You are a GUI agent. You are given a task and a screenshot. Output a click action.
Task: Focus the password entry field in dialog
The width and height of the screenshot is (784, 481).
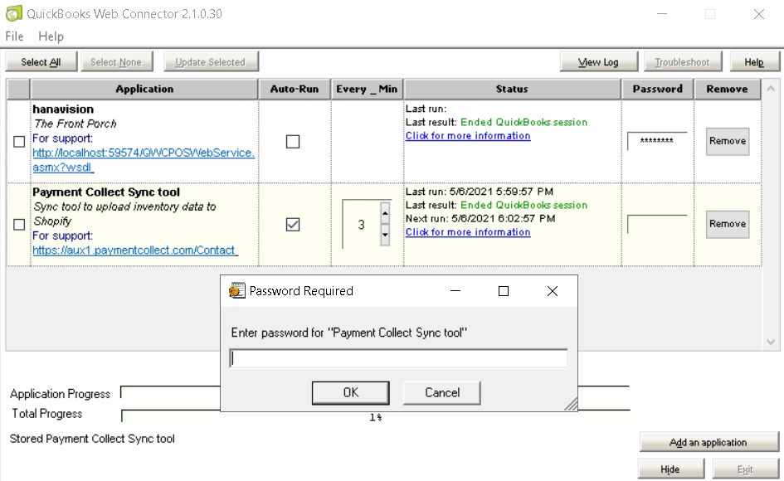click(x=398, y=358)
